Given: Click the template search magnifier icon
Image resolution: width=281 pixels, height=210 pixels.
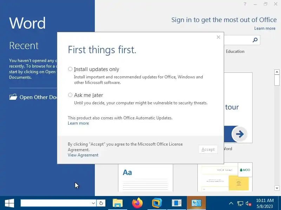Looking at the screenshot, I should coord(255,40).
